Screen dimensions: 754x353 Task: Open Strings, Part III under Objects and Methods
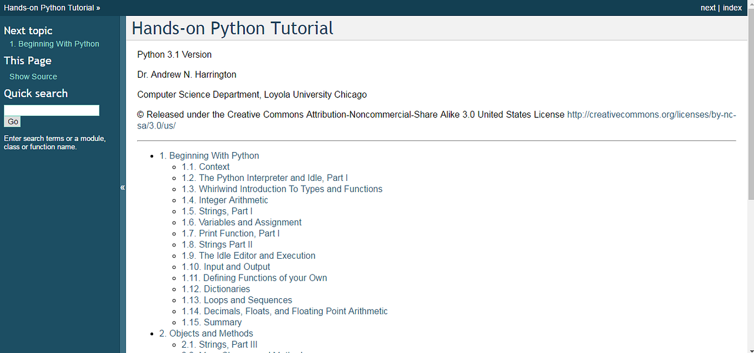coord(219,344)
